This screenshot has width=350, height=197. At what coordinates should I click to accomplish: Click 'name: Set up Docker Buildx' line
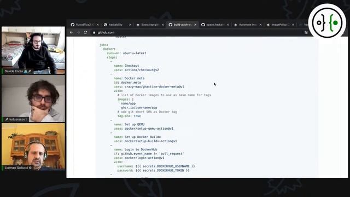pos(137,137)
